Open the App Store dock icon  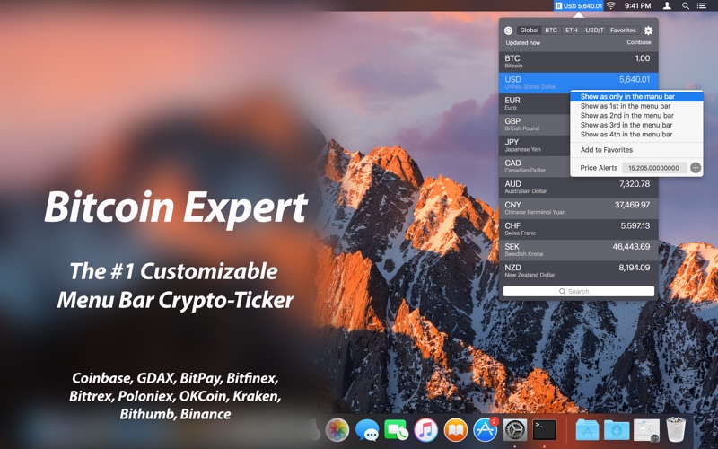click(x=486, y=430)
